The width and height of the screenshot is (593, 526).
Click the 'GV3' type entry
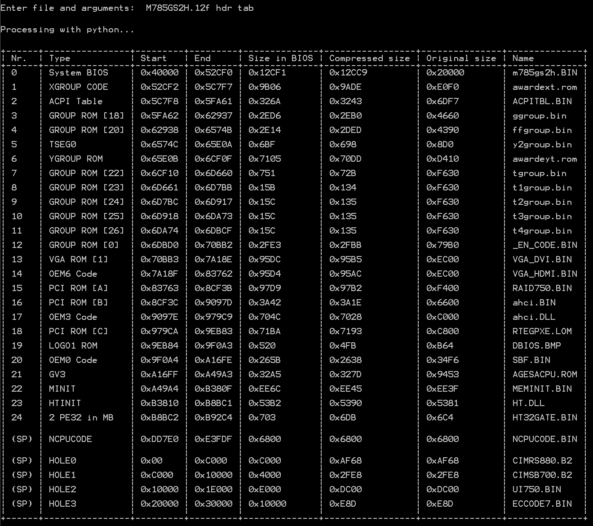pos(57,374)
